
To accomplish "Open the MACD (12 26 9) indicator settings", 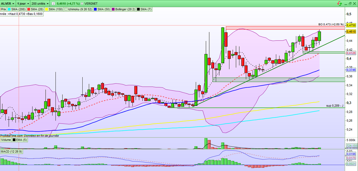I will 11,152.
